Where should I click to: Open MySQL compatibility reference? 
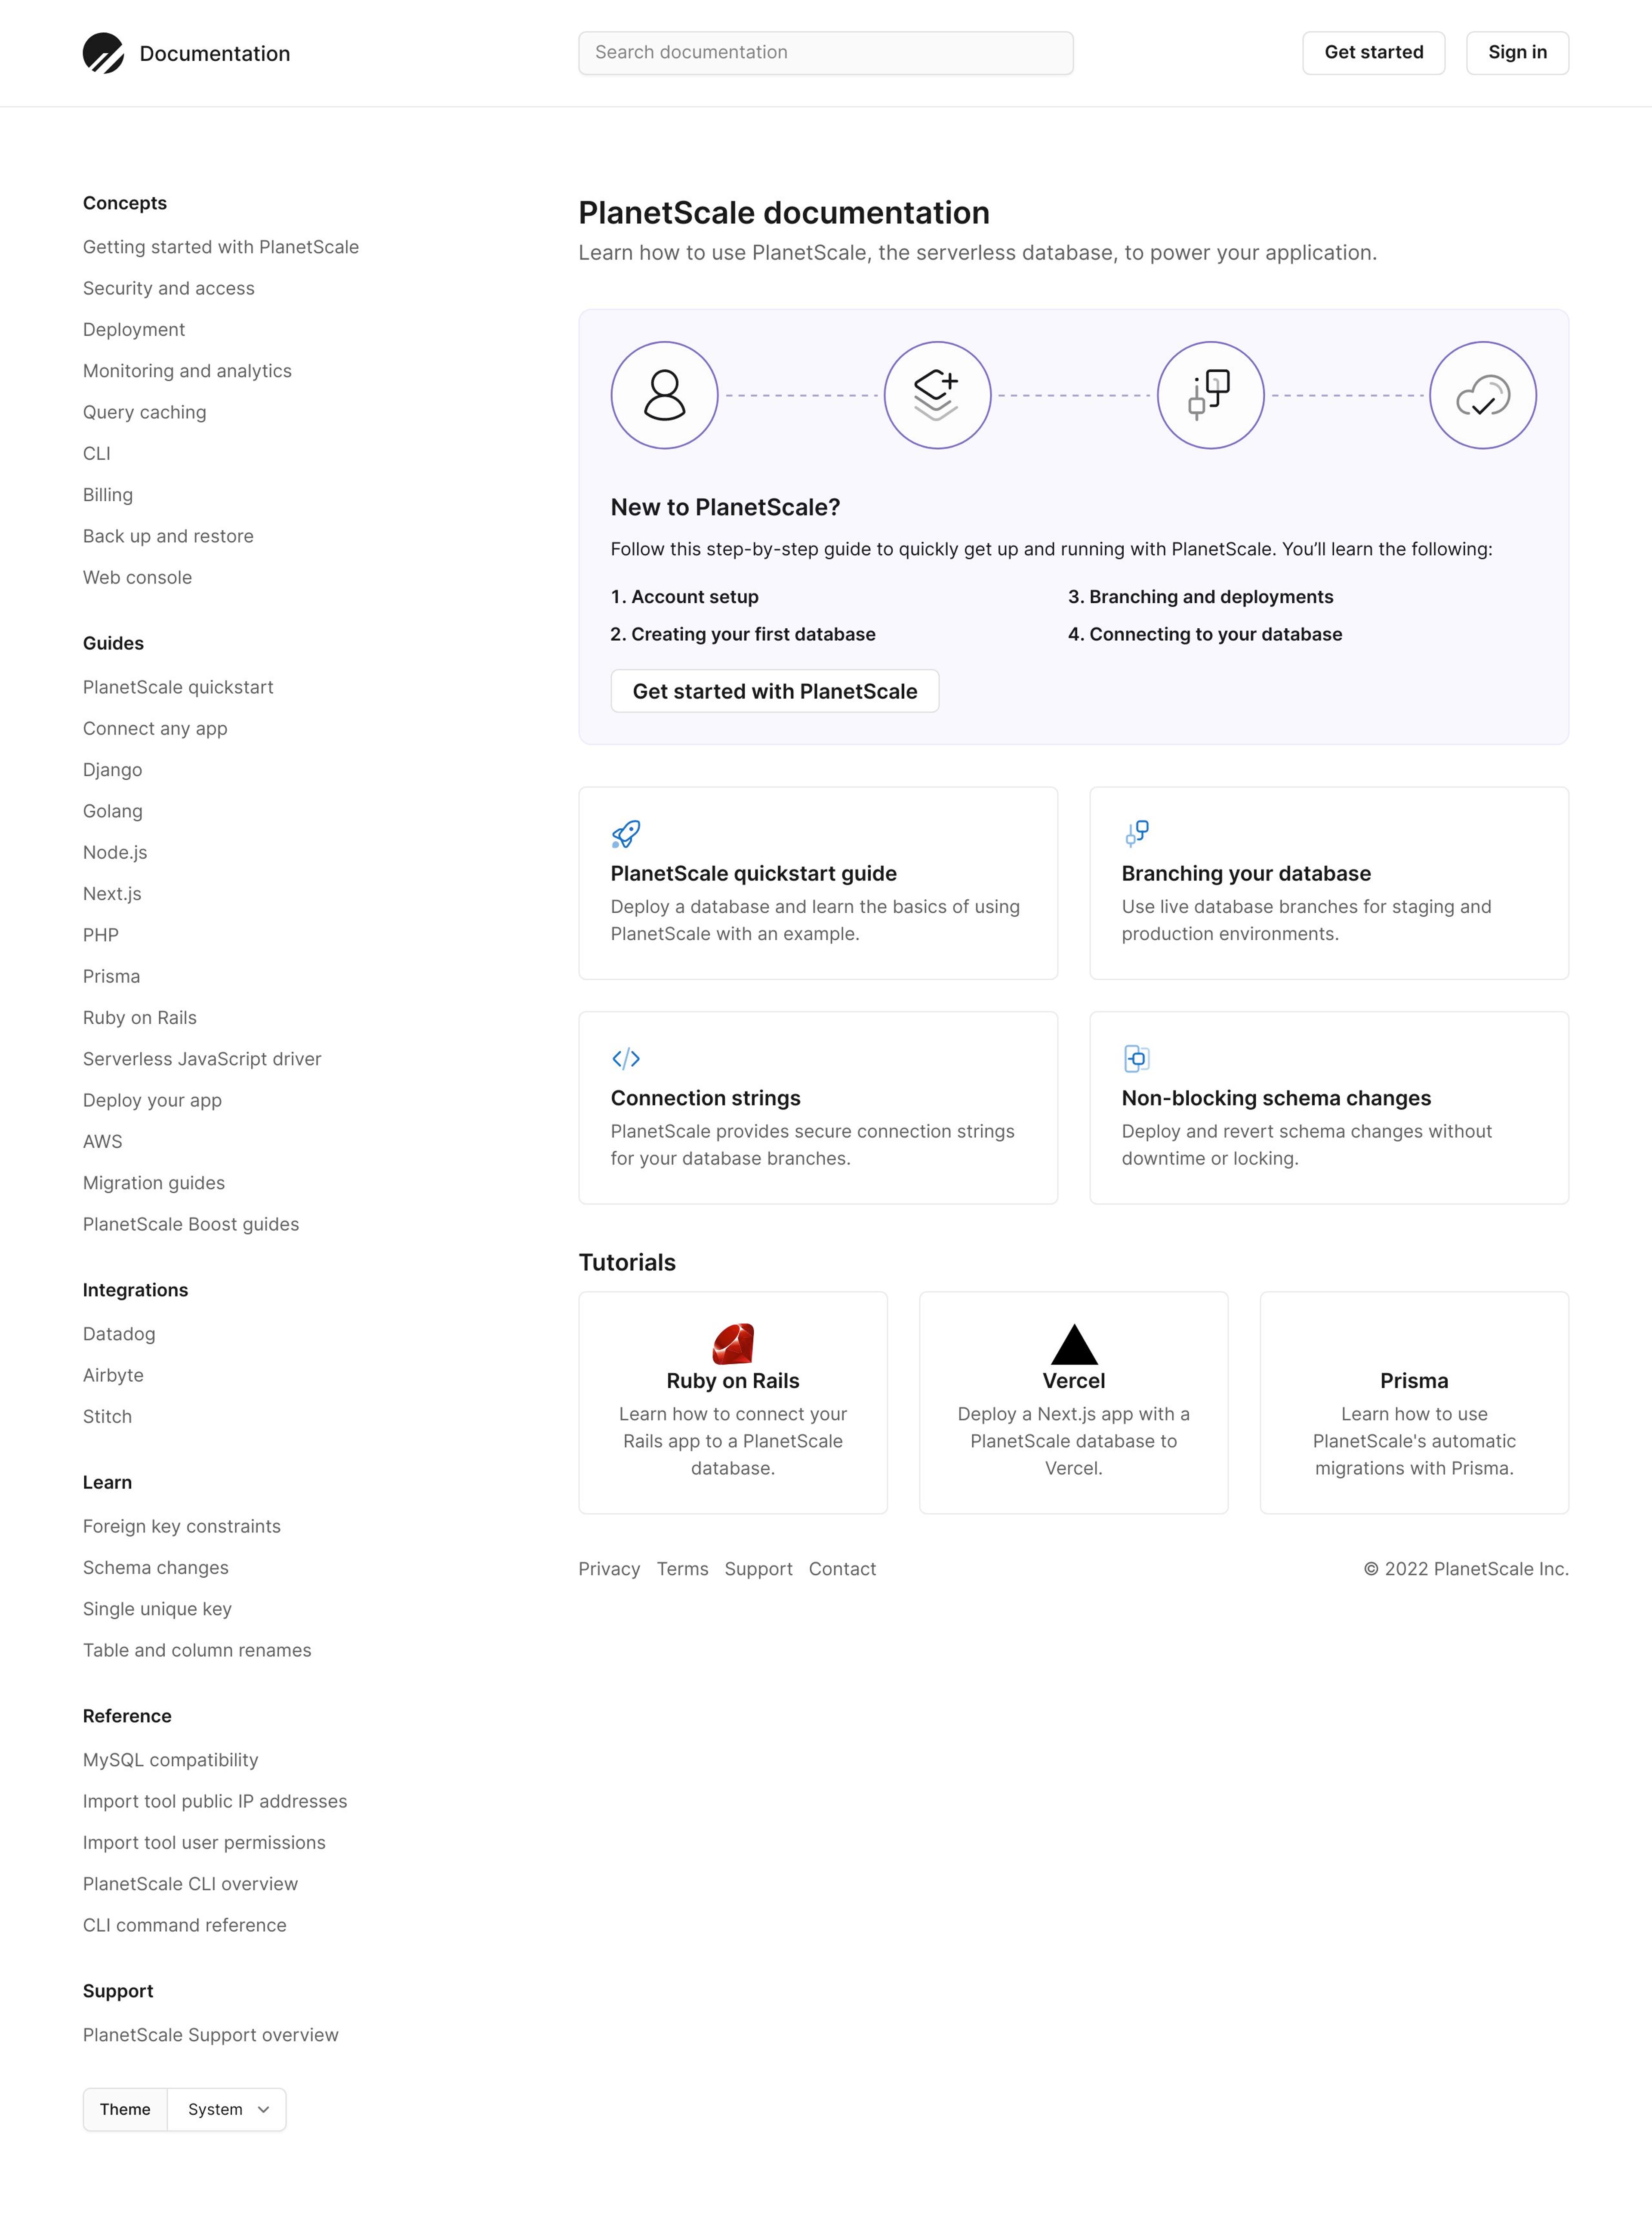(x=171, y=1760)
